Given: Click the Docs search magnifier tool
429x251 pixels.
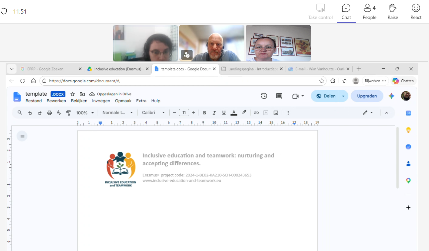Looking at the screenshot, I should click(20, 113).
